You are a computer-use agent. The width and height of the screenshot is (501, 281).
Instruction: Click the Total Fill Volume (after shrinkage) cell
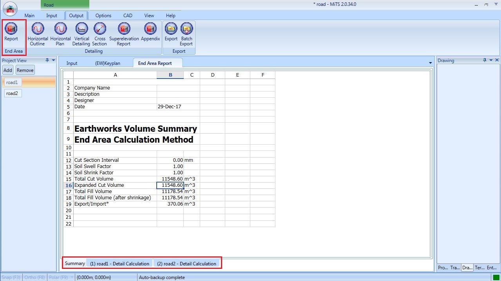coord(115,198)
